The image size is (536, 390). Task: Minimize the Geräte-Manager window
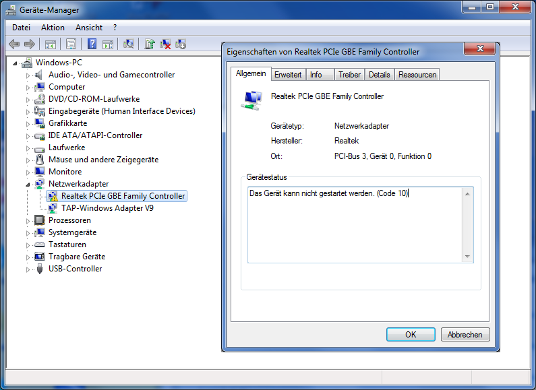coord(472,7)
